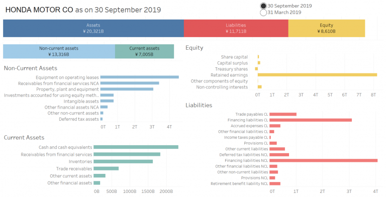Click the Inventories bar

click(x=123, y=161)
